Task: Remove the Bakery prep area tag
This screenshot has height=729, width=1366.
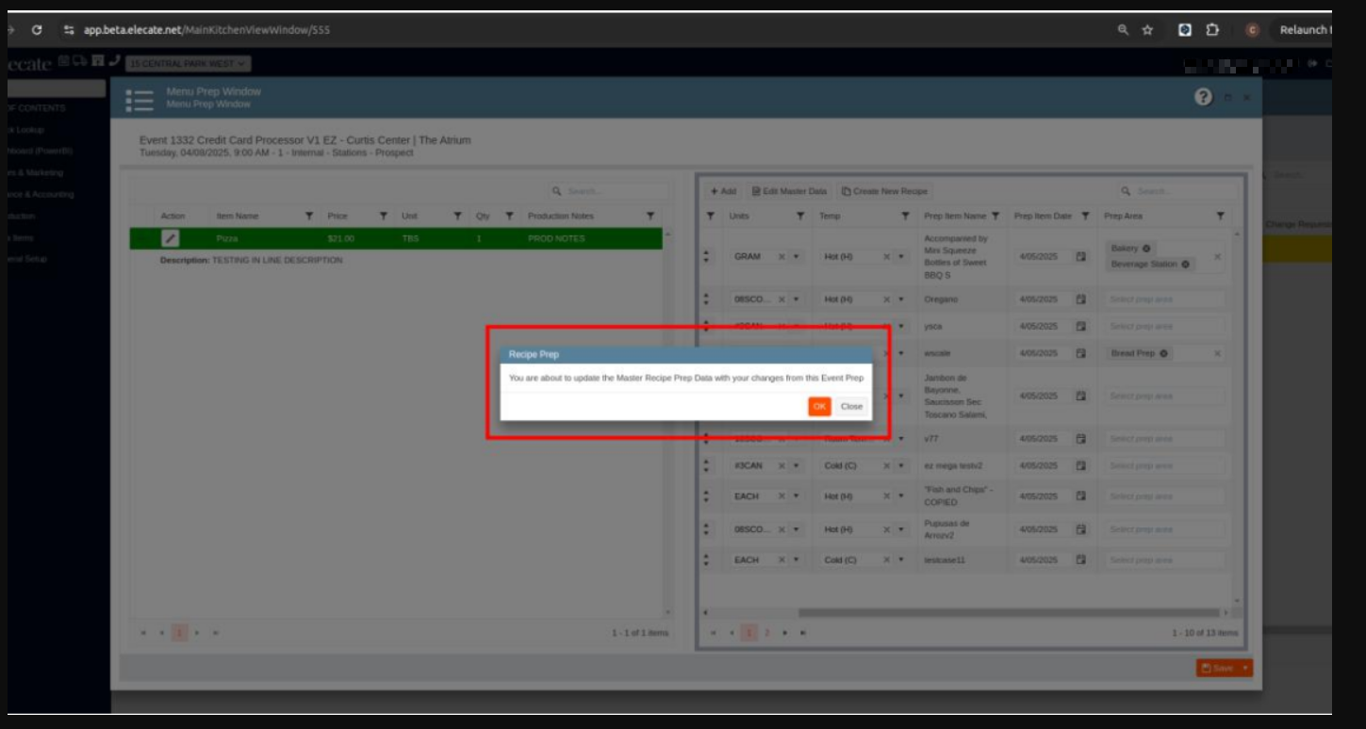Action: 1146,249
